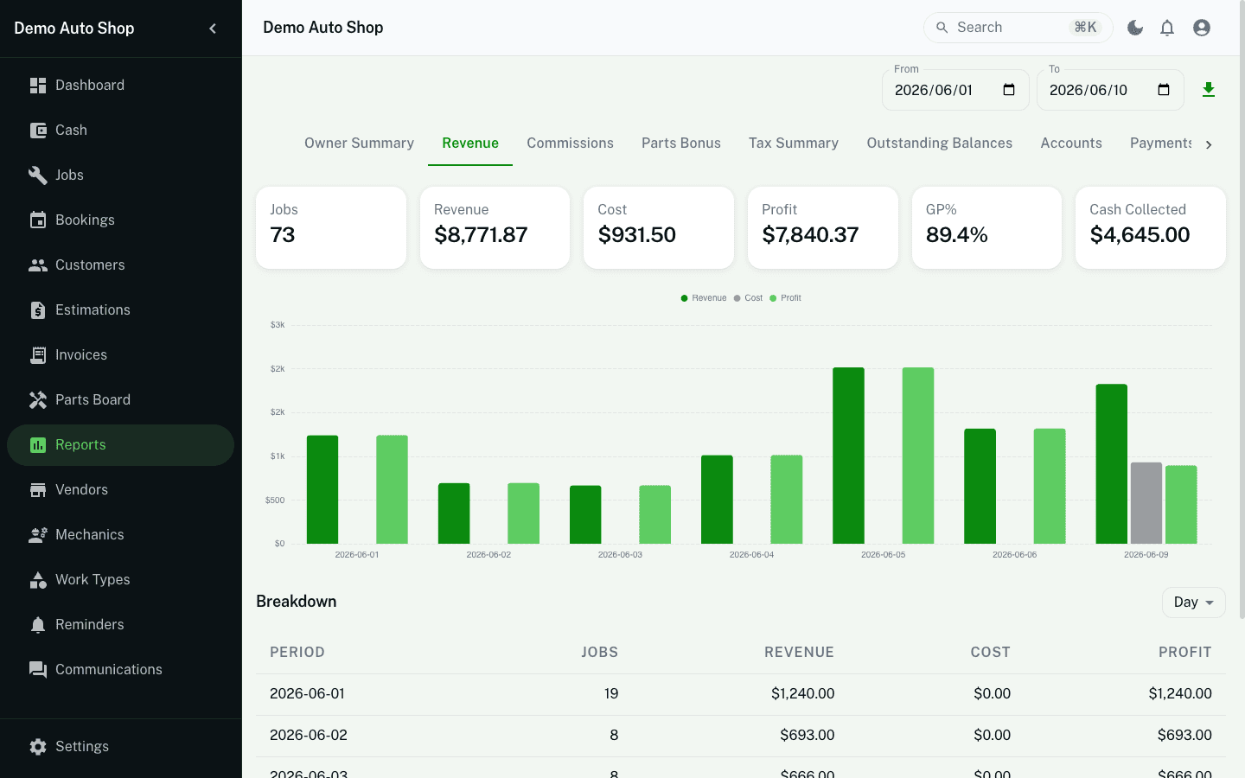Open the Tax Summary tab
Viewport: 1245px width, 778px height.
click(794, 143)
